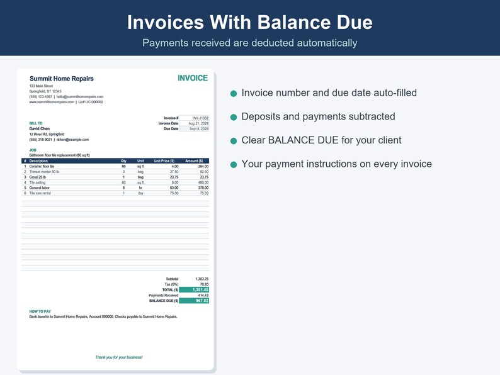Click the 'Payments received are deducted automatically' subtitle
Image resolution: width=500 pixels, height=375 pixels.
coord(249,43)
